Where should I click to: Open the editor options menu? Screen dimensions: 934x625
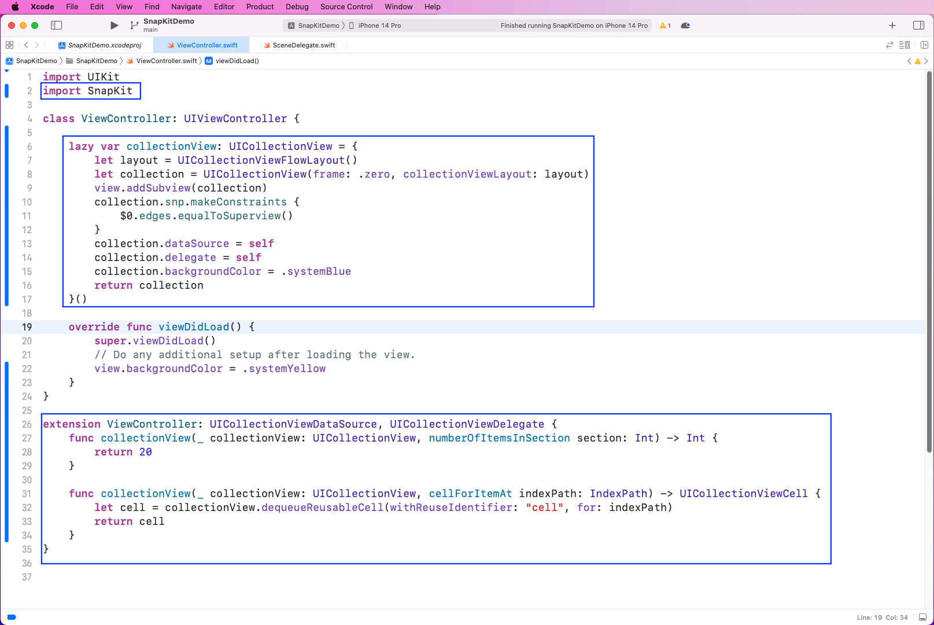905,45
